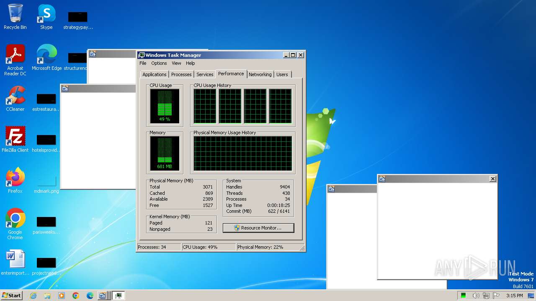Select the Skype desktop shortcut
This screenshot has height=301, width=536.
[46, 17]
